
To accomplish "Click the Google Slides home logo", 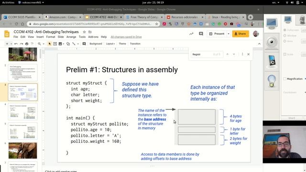I will [x=7, y=34].
